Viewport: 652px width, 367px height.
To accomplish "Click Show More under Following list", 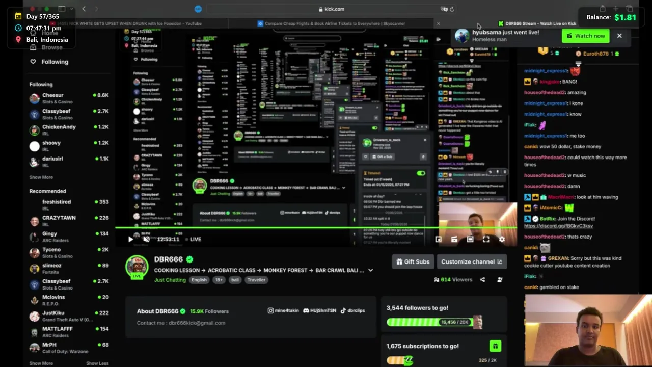I will (x=41, y=177).
